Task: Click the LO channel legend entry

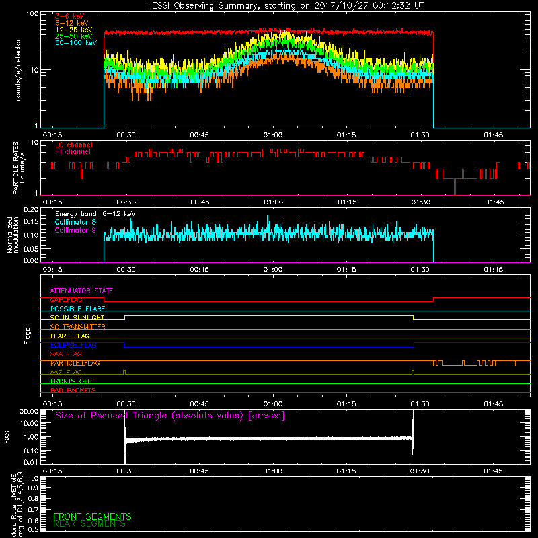Action: point(74,145)
